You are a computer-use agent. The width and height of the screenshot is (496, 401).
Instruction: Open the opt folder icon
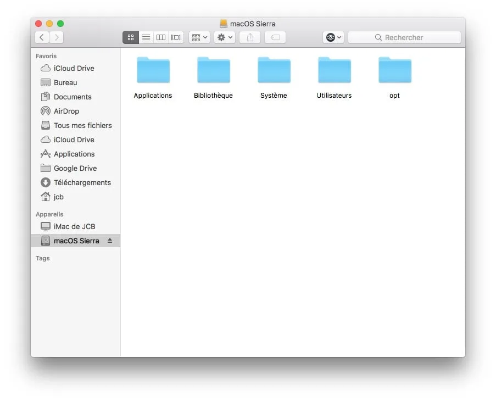395,70
